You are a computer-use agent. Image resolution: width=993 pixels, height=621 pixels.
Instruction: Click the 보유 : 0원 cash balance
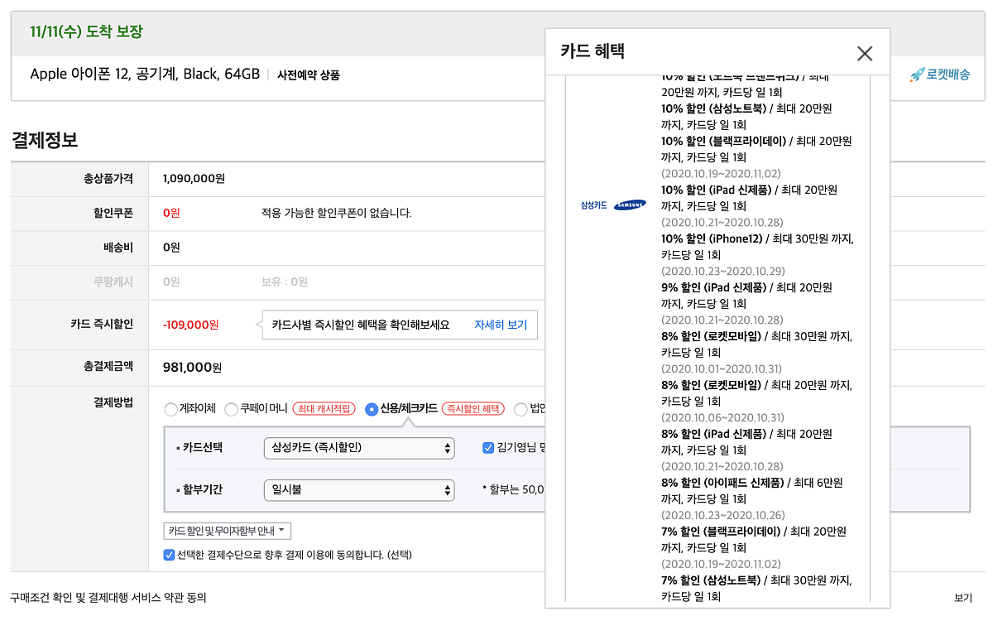coord(285,282)
